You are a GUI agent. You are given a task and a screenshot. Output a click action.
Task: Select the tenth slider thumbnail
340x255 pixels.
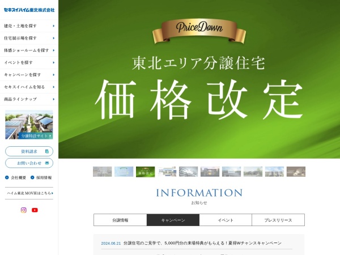296,172
